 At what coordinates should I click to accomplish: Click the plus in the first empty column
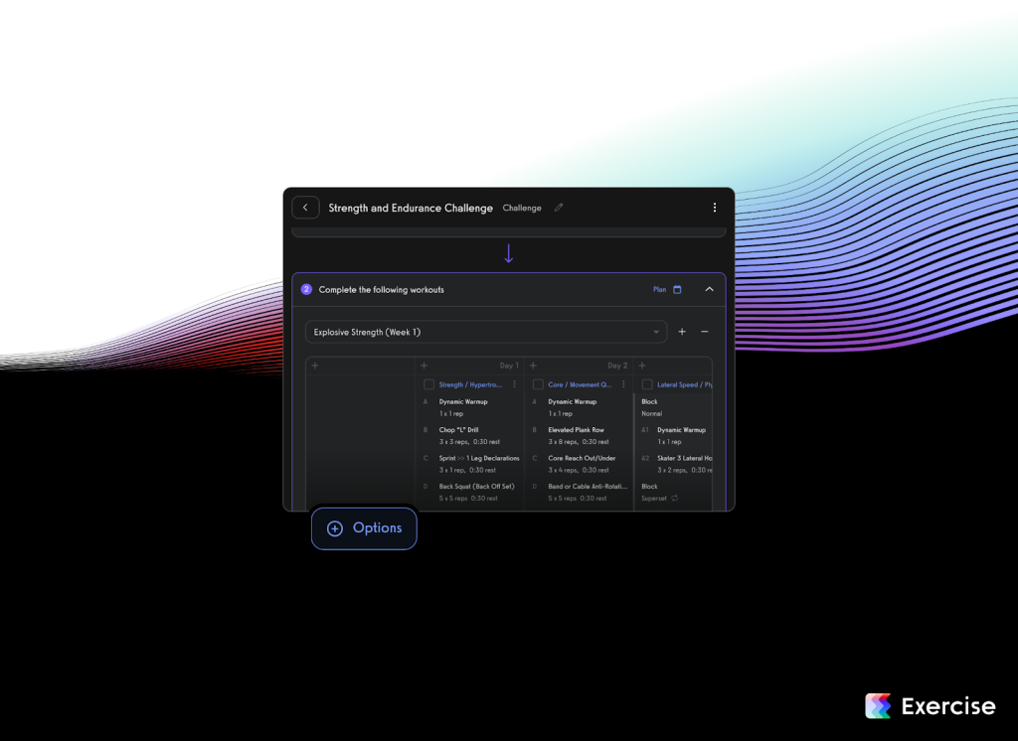point(315,366)
